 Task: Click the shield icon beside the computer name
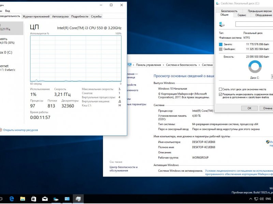tap(268, 142)
